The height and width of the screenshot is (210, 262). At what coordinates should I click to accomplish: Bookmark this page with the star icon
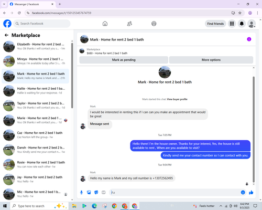point(240,13)
